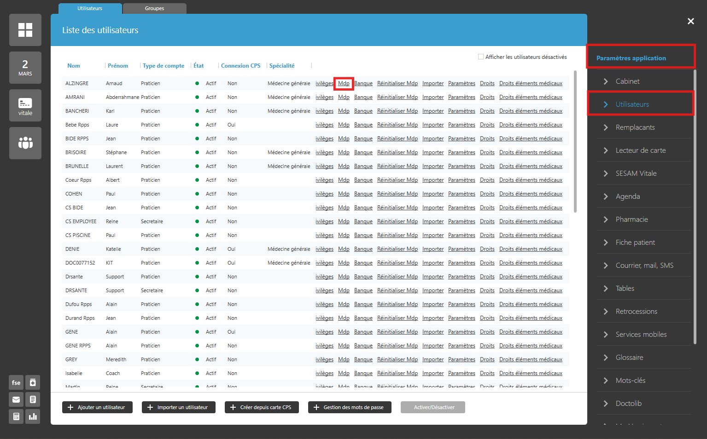The width and height of the screenshot is (707, 439).
Task: Expand the Lecteur de carte section
Action: (640, 150)
